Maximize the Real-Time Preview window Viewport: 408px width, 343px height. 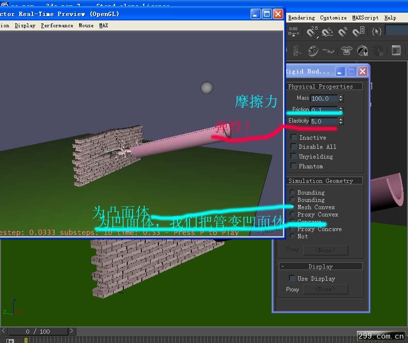(x=267, y=14)
